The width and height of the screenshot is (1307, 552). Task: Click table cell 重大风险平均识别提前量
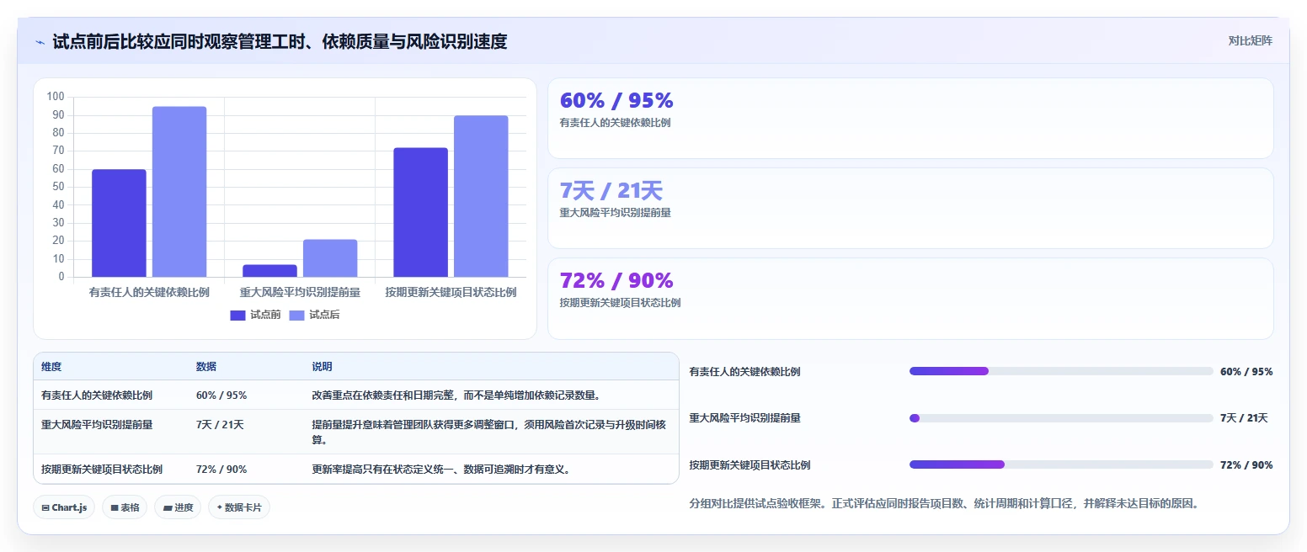(97, 425)
